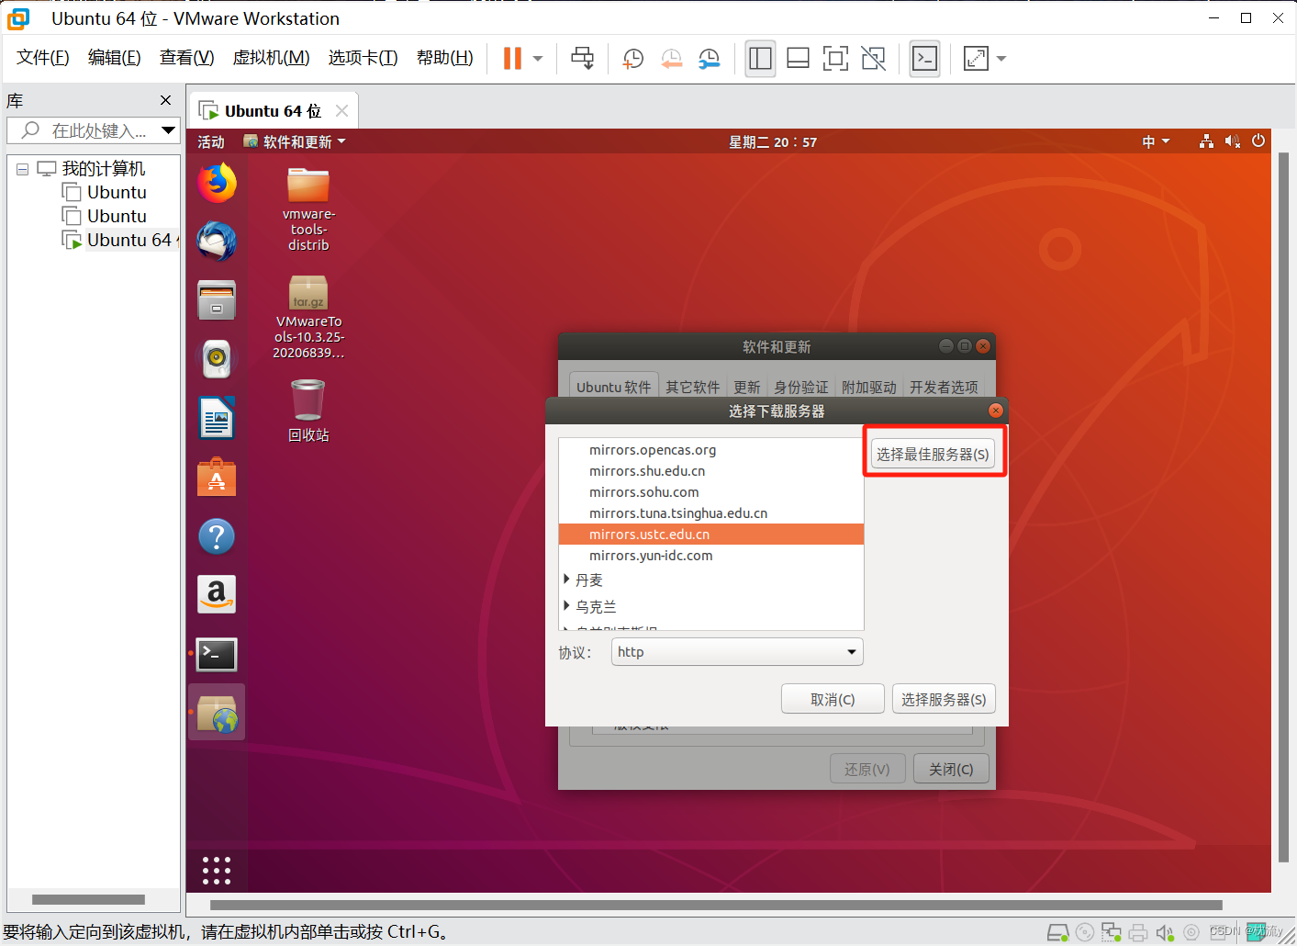Open the 编辑(E) menu
This screenshot has height=946, width=1297.
(x=115, y=58)
